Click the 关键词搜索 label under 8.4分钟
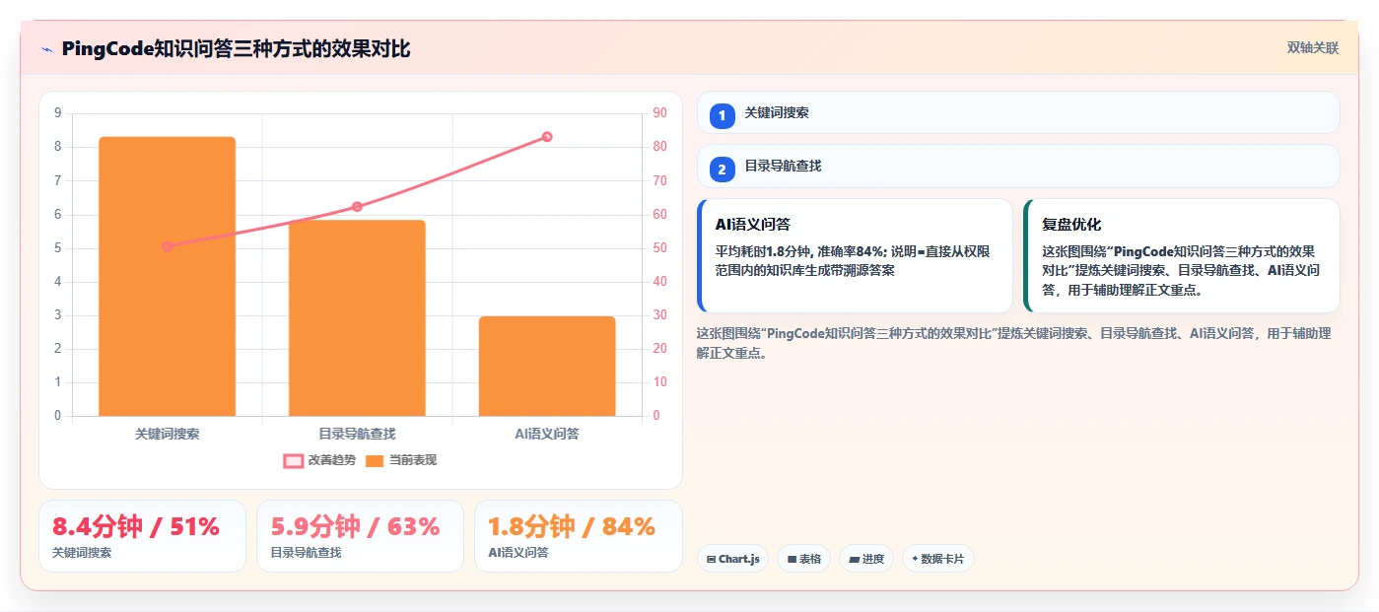 pos(82,553)
